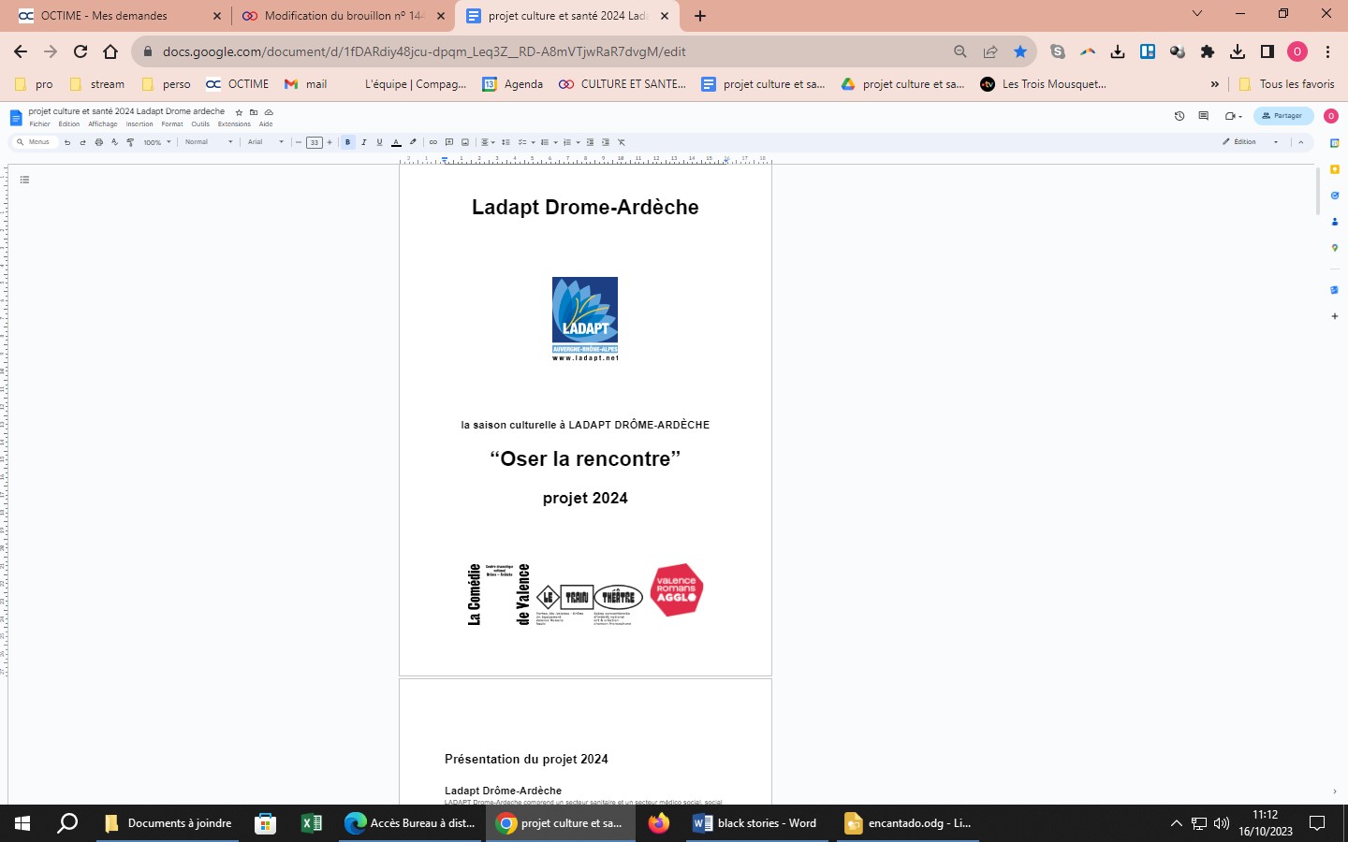Switch to Modification du brouillon tab

[343, 16]
